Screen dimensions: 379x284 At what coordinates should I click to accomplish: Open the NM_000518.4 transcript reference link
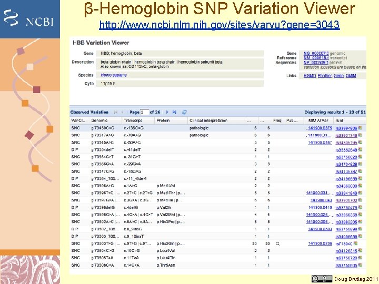click(316, 58)
